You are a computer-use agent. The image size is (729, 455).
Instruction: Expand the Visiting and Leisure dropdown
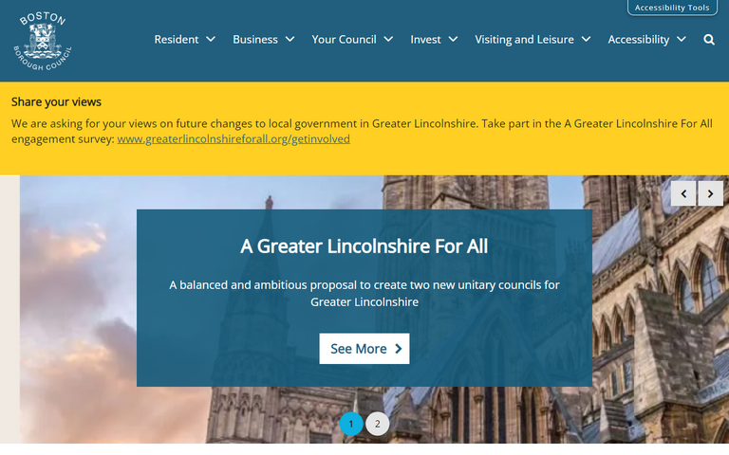coord(533,40)
